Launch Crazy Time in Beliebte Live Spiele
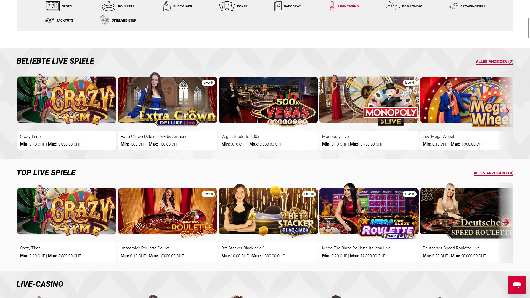 pyautogui.click(x=67, y=100)
